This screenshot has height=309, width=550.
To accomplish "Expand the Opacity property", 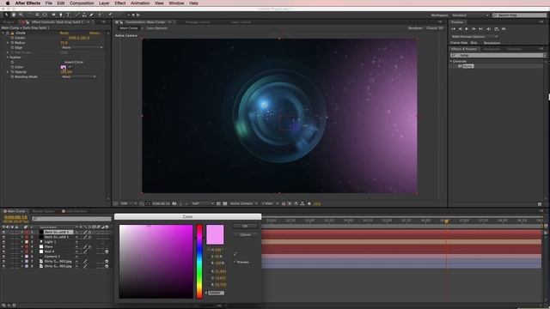I will [8, 72].
